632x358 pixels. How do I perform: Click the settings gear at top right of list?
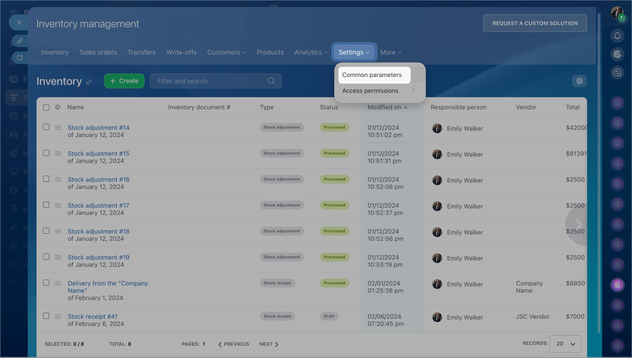pyautogui.click(x=580, y=81)
